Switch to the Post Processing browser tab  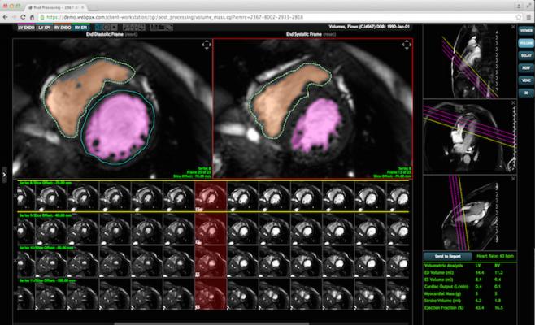click(x=57, y=5)
